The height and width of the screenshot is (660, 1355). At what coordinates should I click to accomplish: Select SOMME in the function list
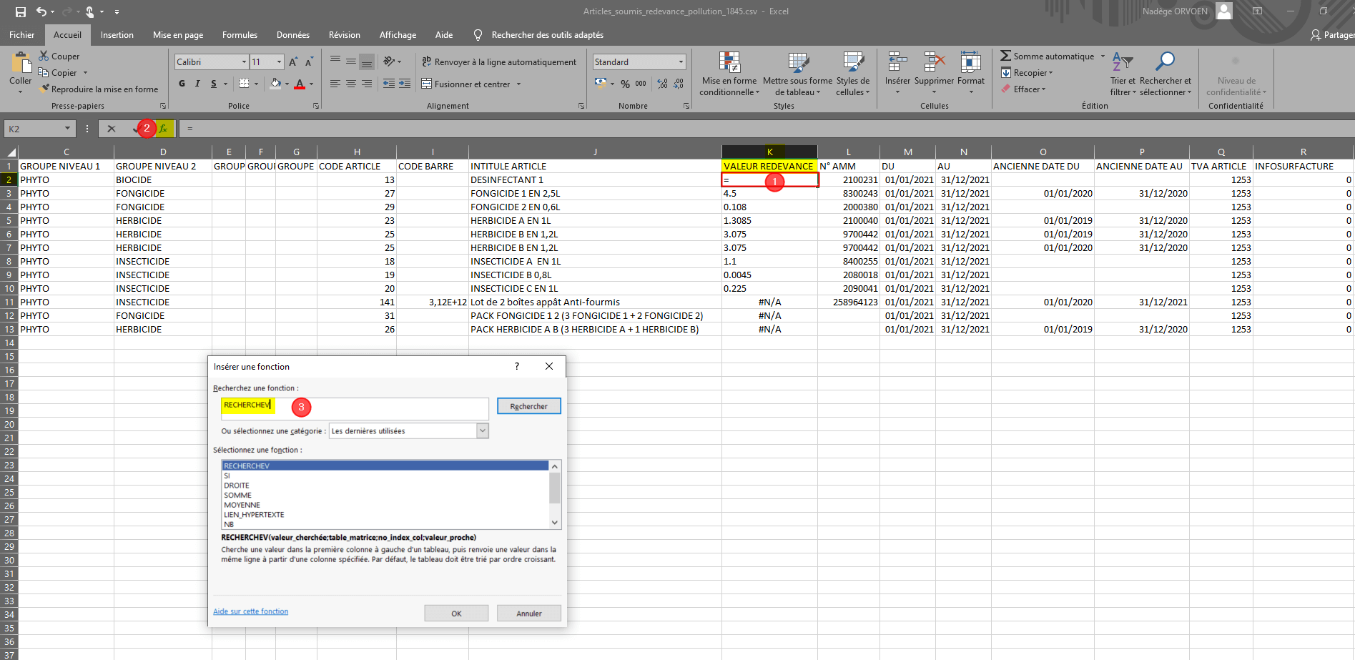tap(237, 495)
